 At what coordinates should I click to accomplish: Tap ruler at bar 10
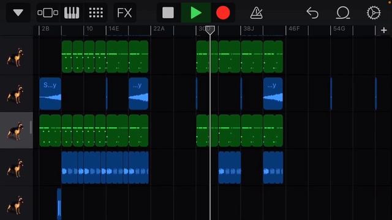(x=89, y=29)
